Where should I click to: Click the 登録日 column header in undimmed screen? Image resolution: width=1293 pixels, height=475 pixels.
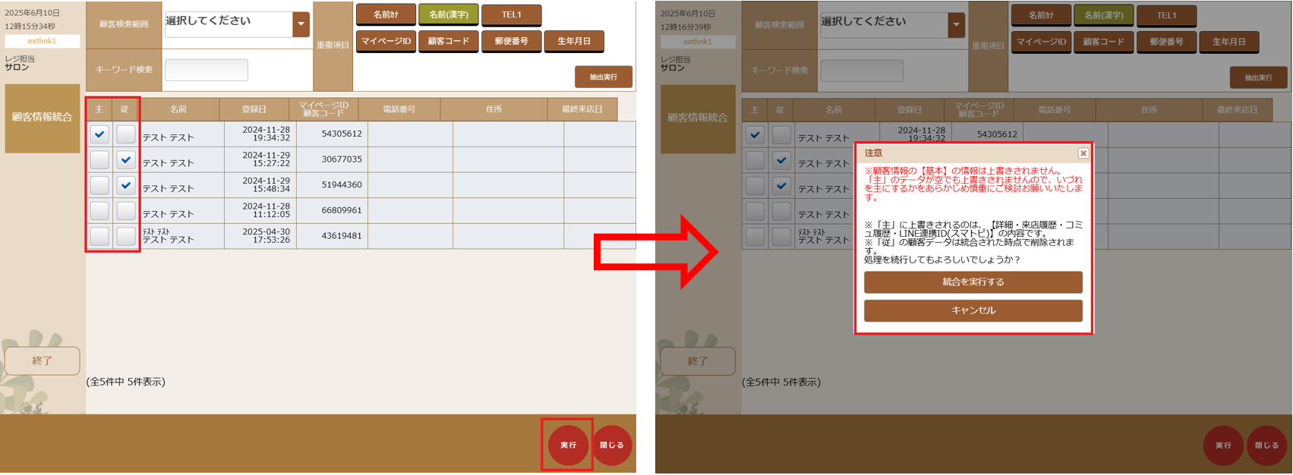click(x=254, y=109)
